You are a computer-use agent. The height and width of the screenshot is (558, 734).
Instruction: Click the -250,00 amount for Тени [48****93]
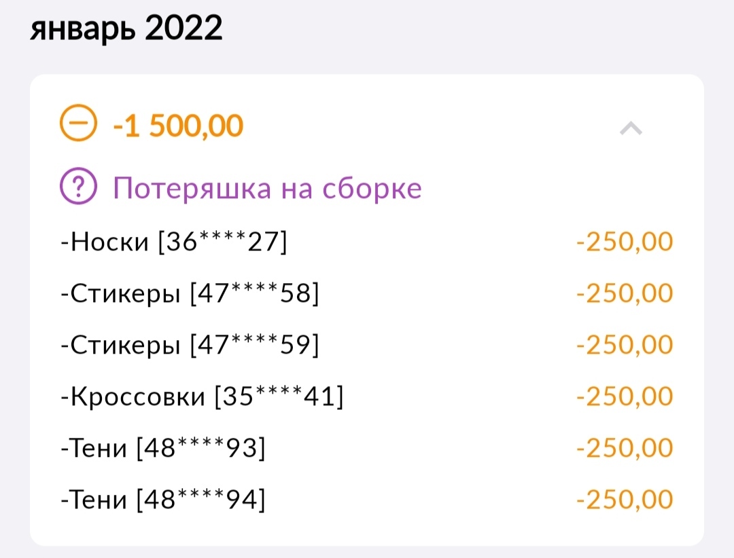point(624,449)
